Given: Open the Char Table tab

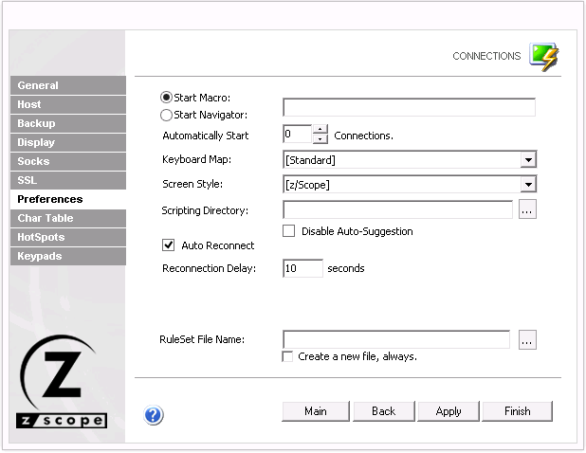Looking at the screenshot, I should [68, 219].
